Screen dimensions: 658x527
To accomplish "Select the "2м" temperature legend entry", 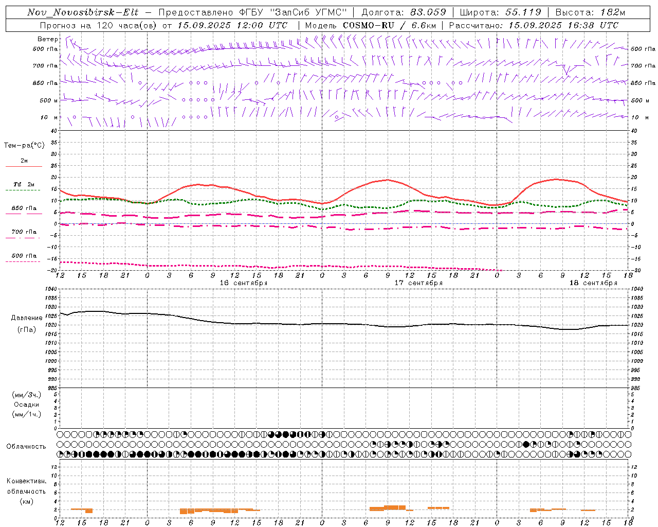I will click(24, 161).
